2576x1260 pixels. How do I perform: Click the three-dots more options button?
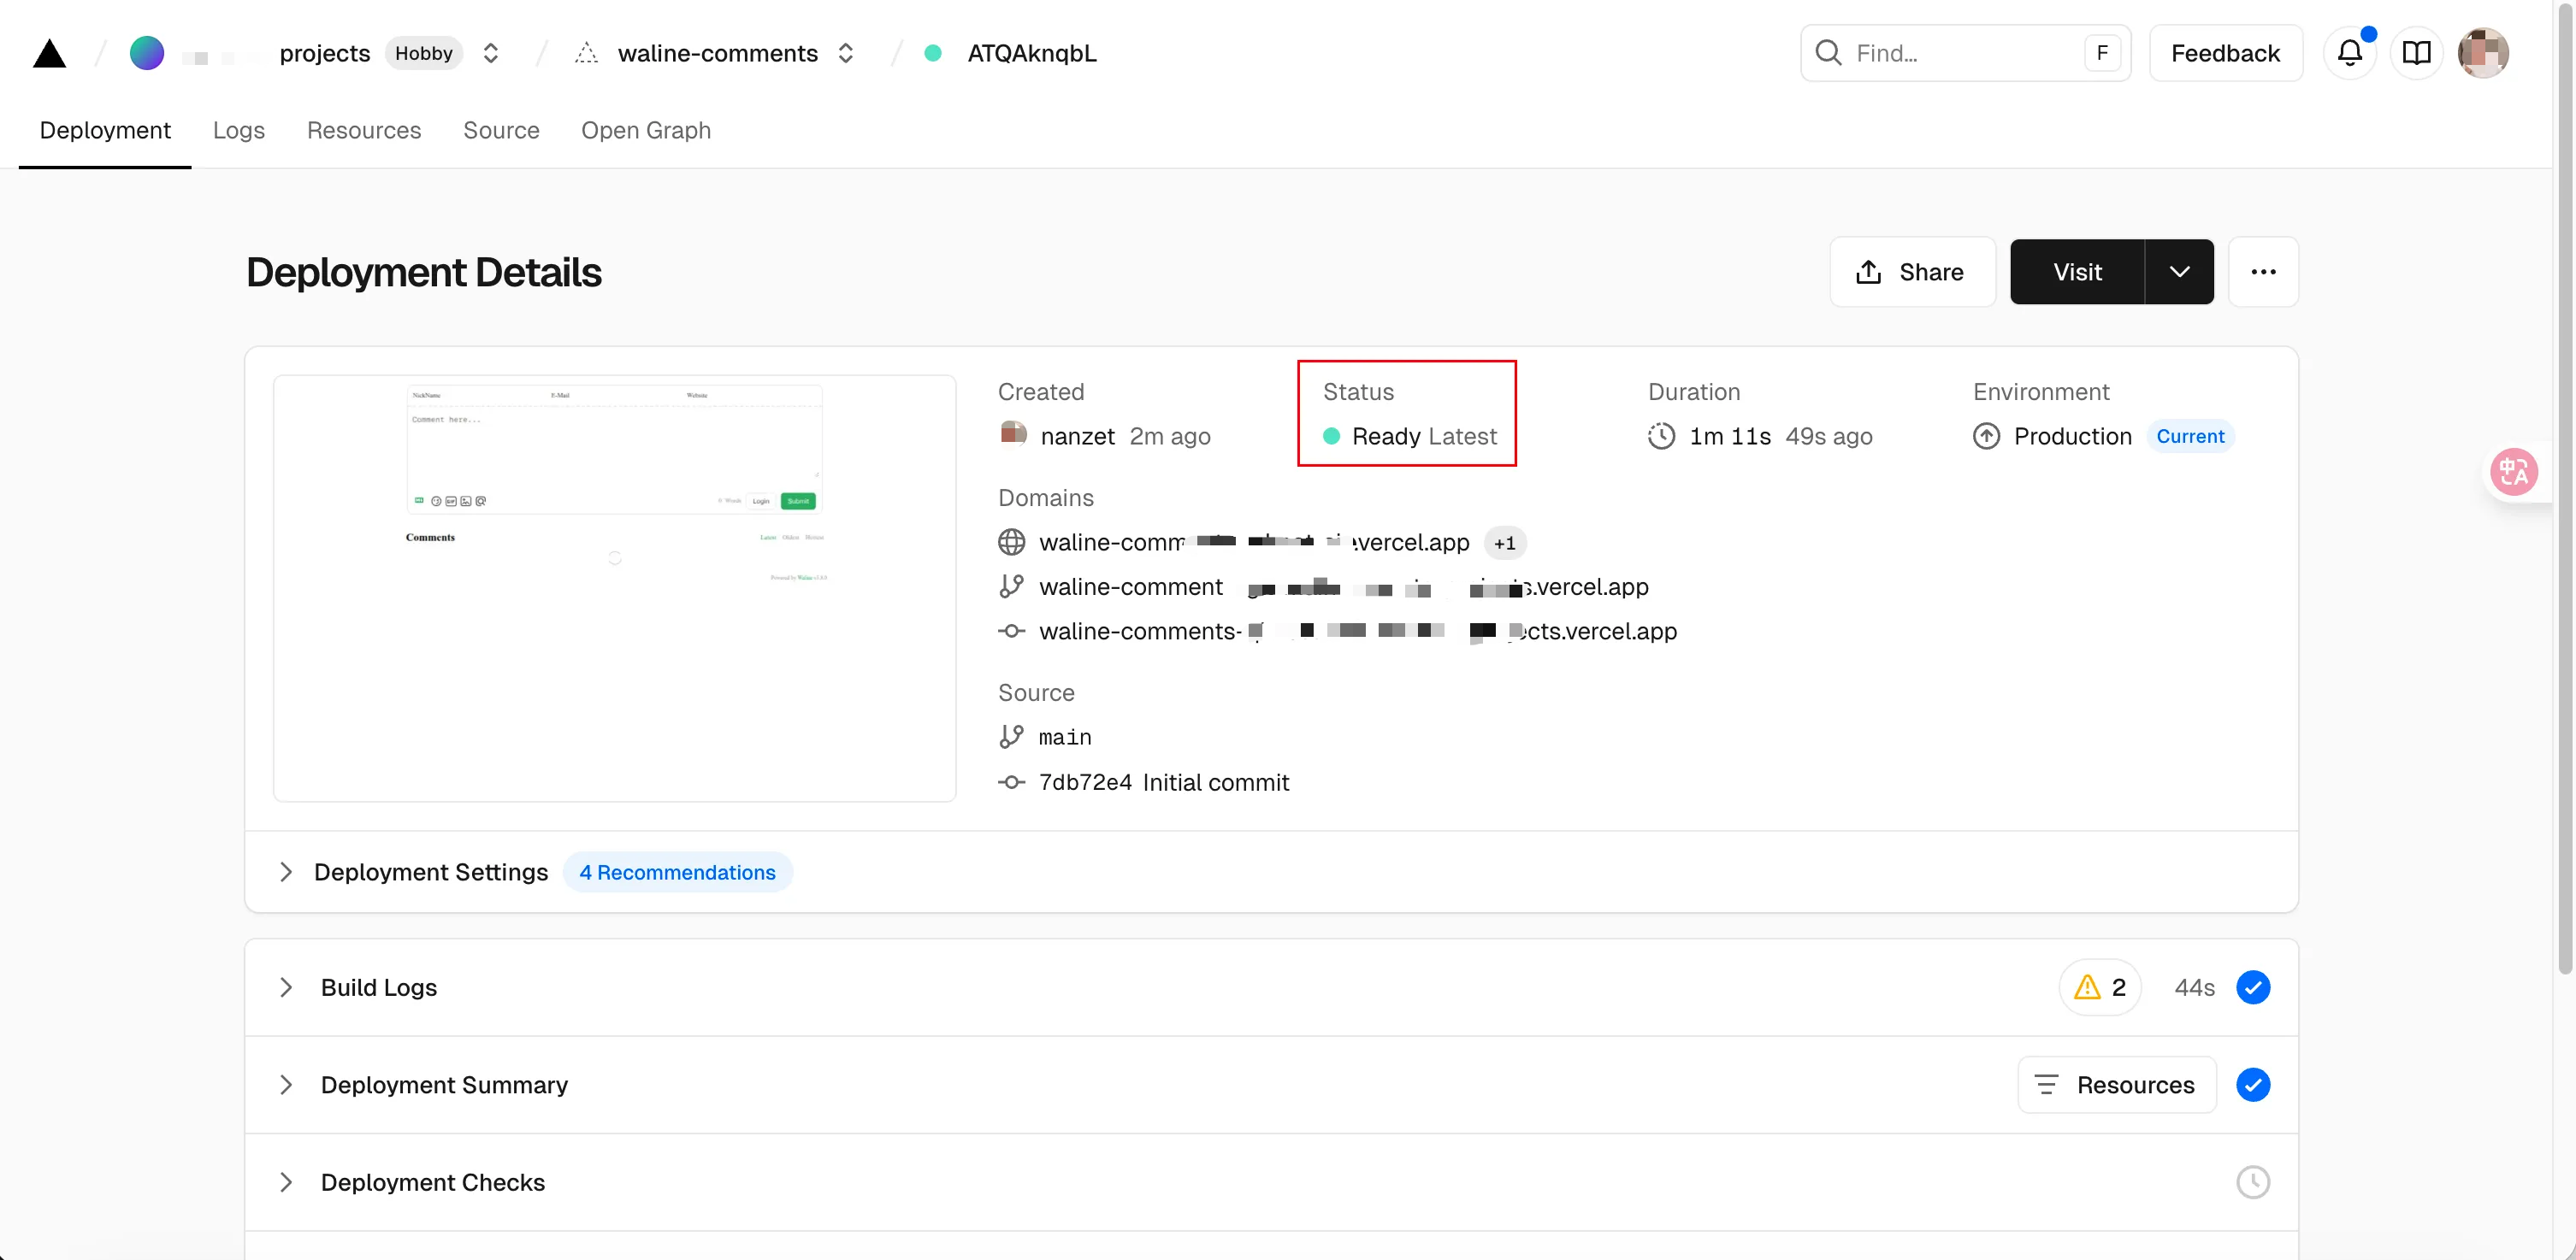2263,272
